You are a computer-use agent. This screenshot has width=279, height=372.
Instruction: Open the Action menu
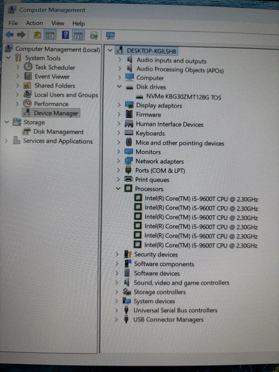[35, 23]
